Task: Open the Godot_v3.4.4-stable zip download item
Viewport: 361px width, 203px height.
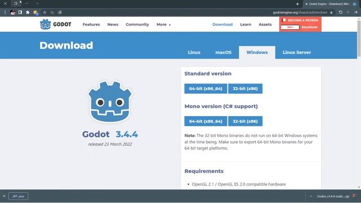Action: (333, 196)
